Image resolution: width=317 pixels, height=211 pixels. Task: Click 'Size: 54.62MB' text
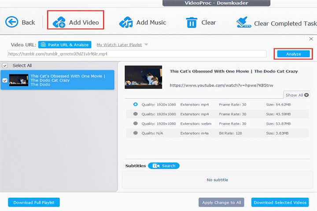(278, 105)
